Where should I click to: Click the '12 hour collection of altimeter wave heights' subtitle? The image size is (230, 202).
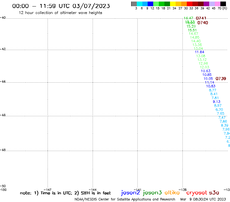coord(60,13)
